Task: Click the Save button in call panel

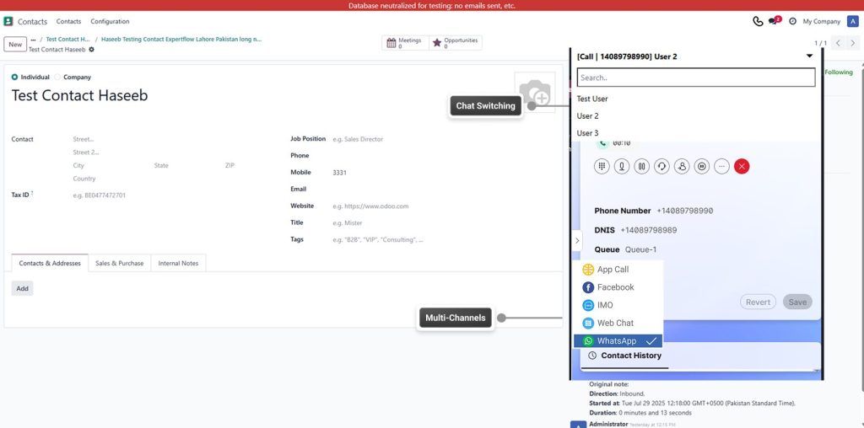Action: [797, 302]
